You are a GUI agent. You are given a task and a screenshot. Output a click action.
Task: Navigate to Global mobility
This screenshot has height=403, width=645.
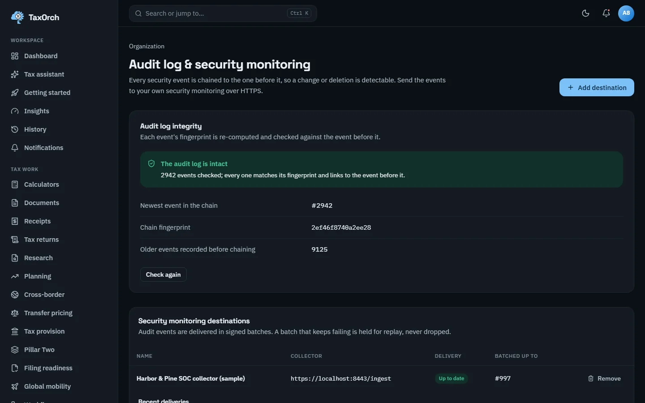59,386
